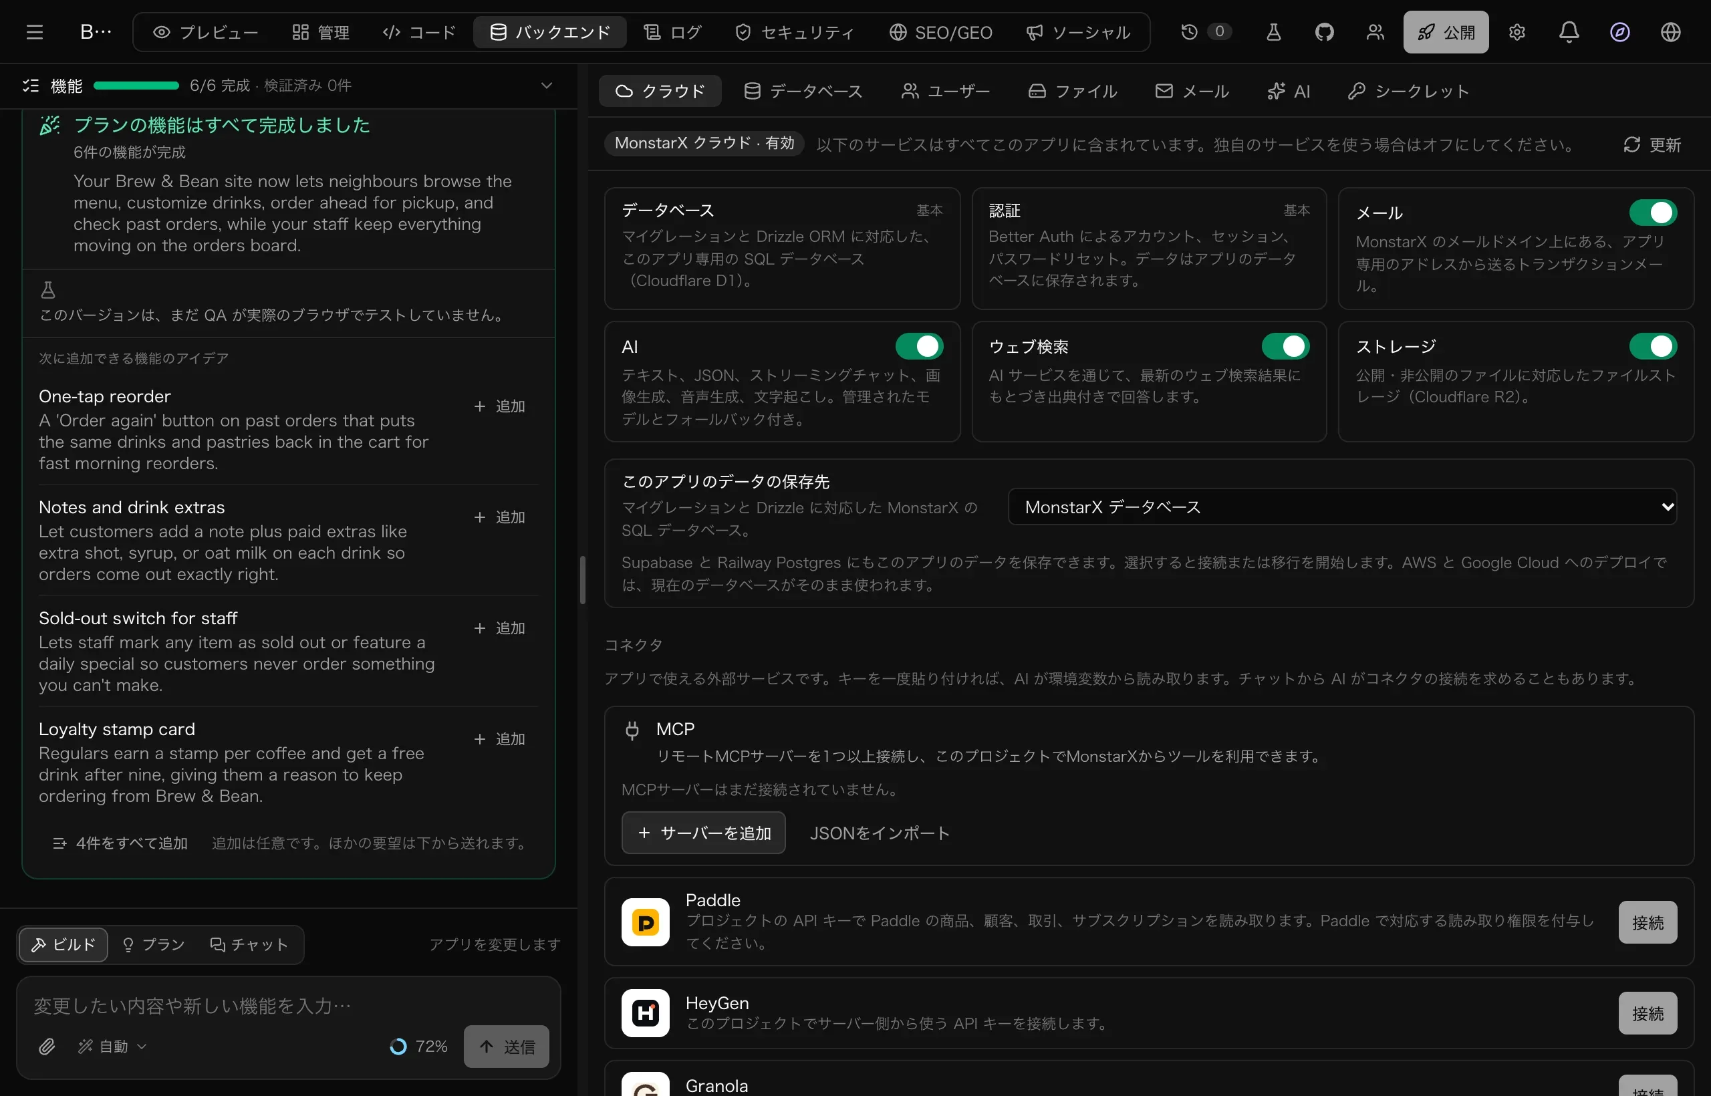Connect Paddle with 接続 button
The image size is (1711, 1096).
click(1647, 922)
